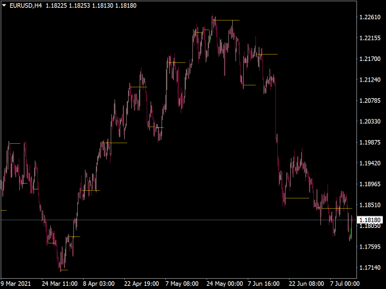Click the 9 Mar 2021 date label

point(15,284)
